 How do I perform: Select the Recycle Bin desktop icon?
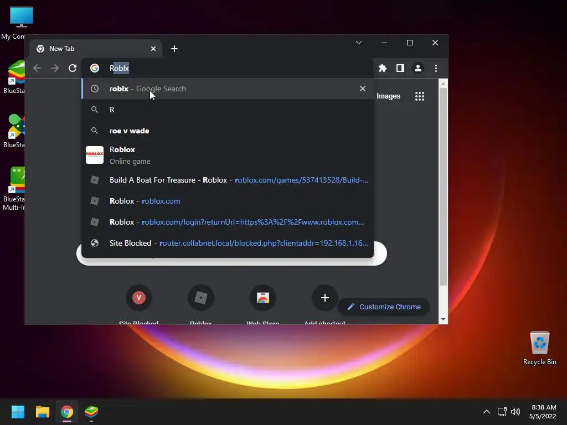(x=539, y=349)
